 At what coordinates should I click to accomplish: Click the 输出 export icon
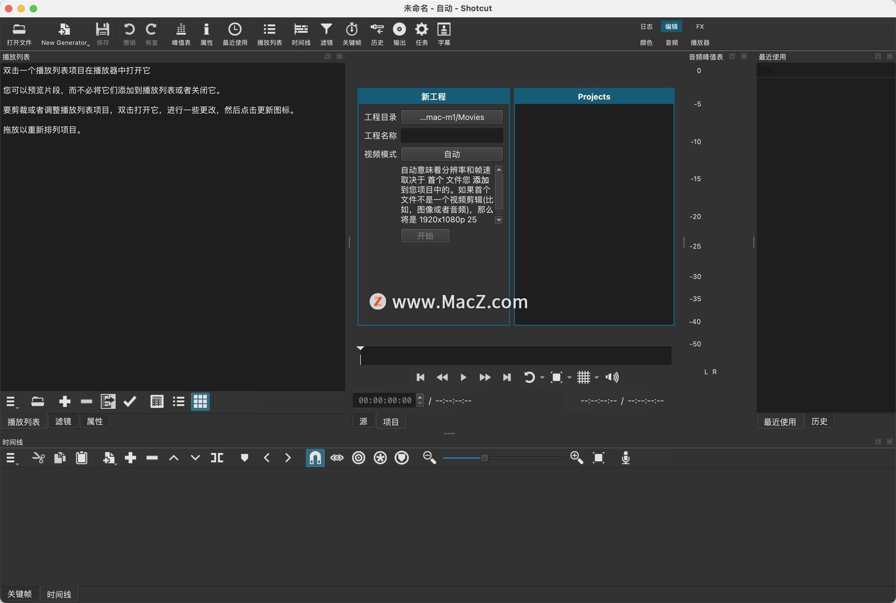click(399, 34)
